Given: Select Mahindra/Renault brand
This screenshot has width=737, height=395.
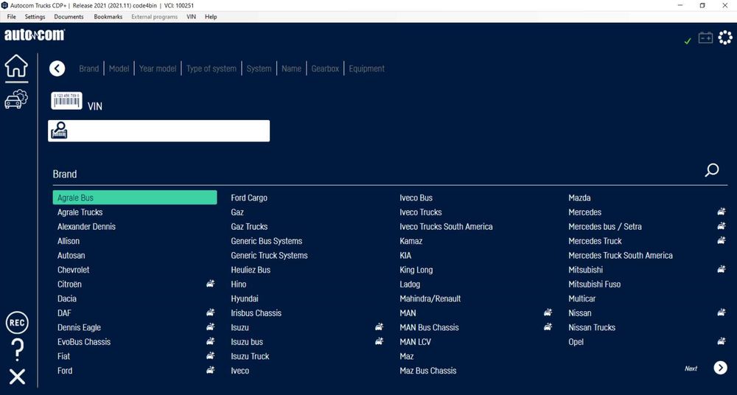Looking at the screenshot, I should 430,298.
